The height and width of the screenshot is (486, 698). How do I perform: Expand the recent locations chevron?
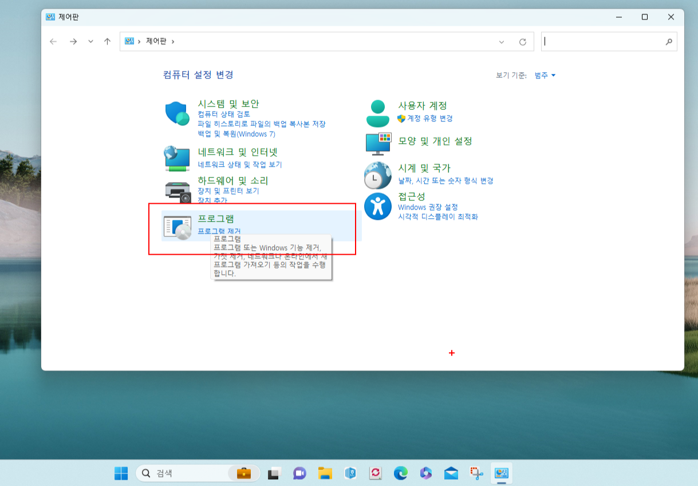point(90,42)
